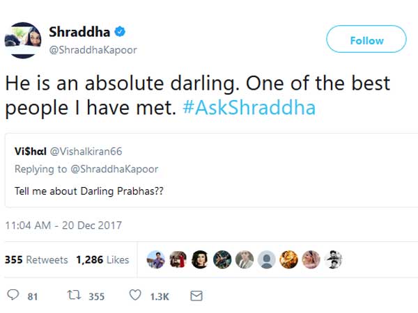
Task: Click the direct message envelope icon
Action: (x=196, y=296)
